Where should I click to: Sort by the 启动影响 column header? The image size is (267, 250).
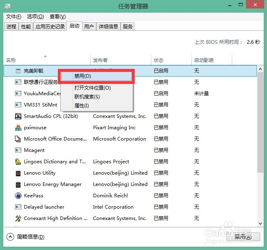coord(212,60)
